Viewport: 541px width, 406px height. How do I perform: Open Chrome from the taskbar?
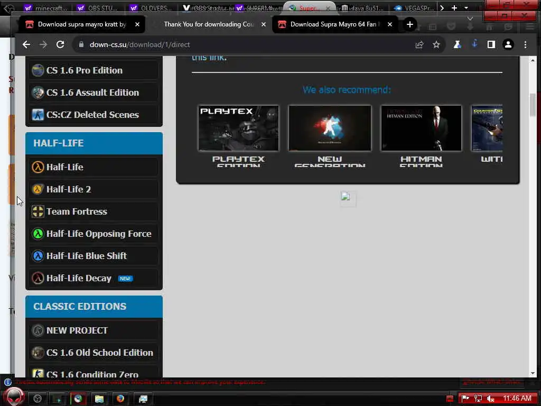click(78, 399)
